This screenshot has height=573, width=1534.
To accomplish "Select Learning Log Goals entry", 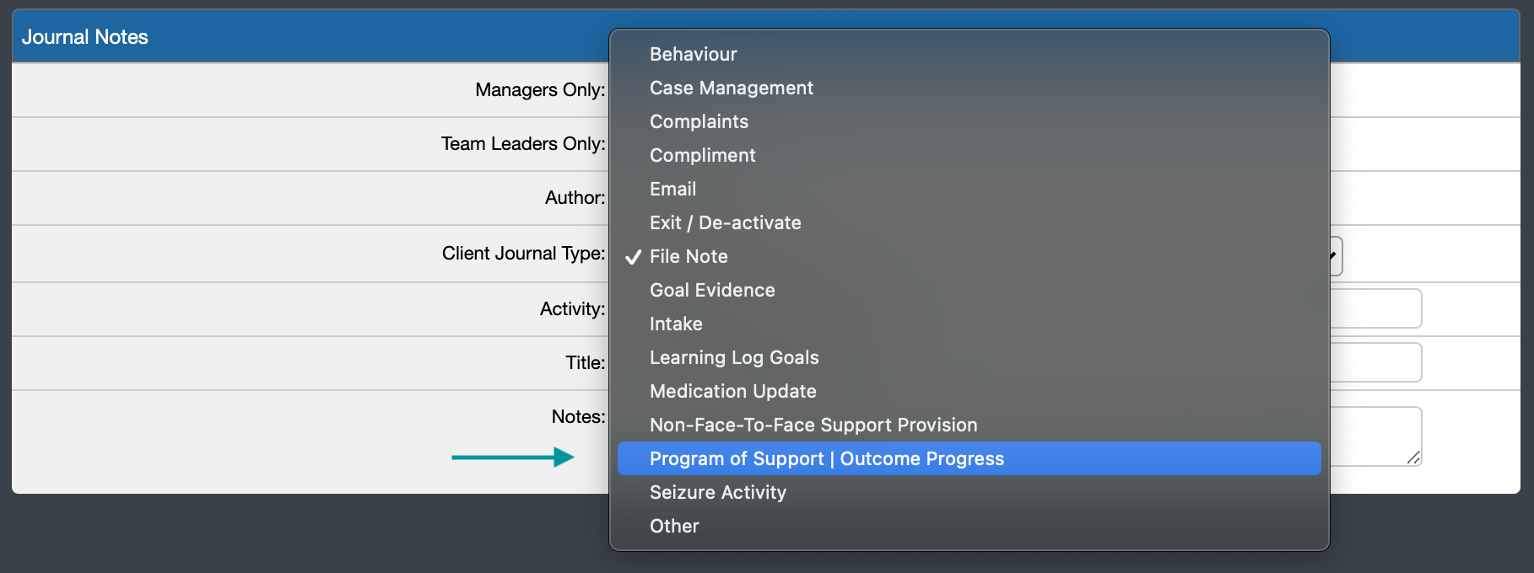I will point(733,357).
